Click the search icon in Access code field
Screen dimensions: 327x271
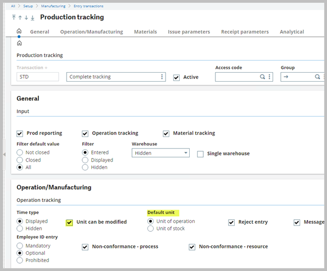click(x=263, y=77)
